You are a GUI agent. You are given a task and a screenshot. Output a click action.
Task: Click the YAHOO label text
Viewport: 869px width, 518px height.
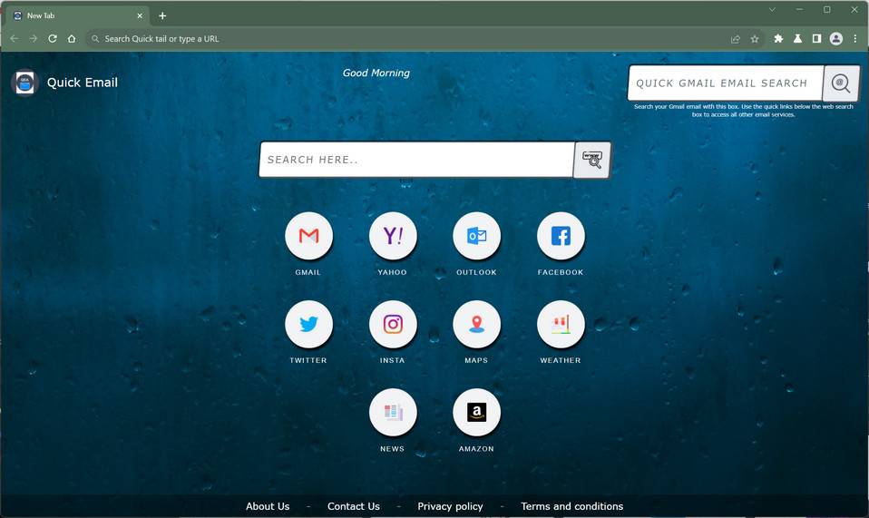coord(393,272)
